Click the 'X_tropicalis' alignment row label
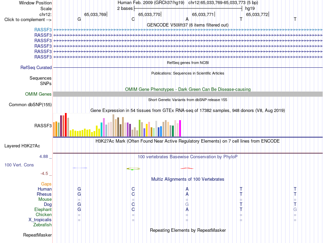 pos(40,220)
